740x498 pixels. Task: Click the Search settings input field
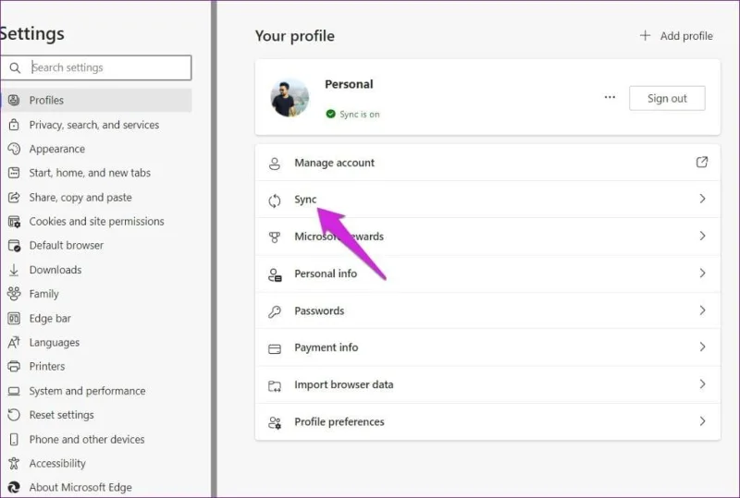tap(96, 67)
